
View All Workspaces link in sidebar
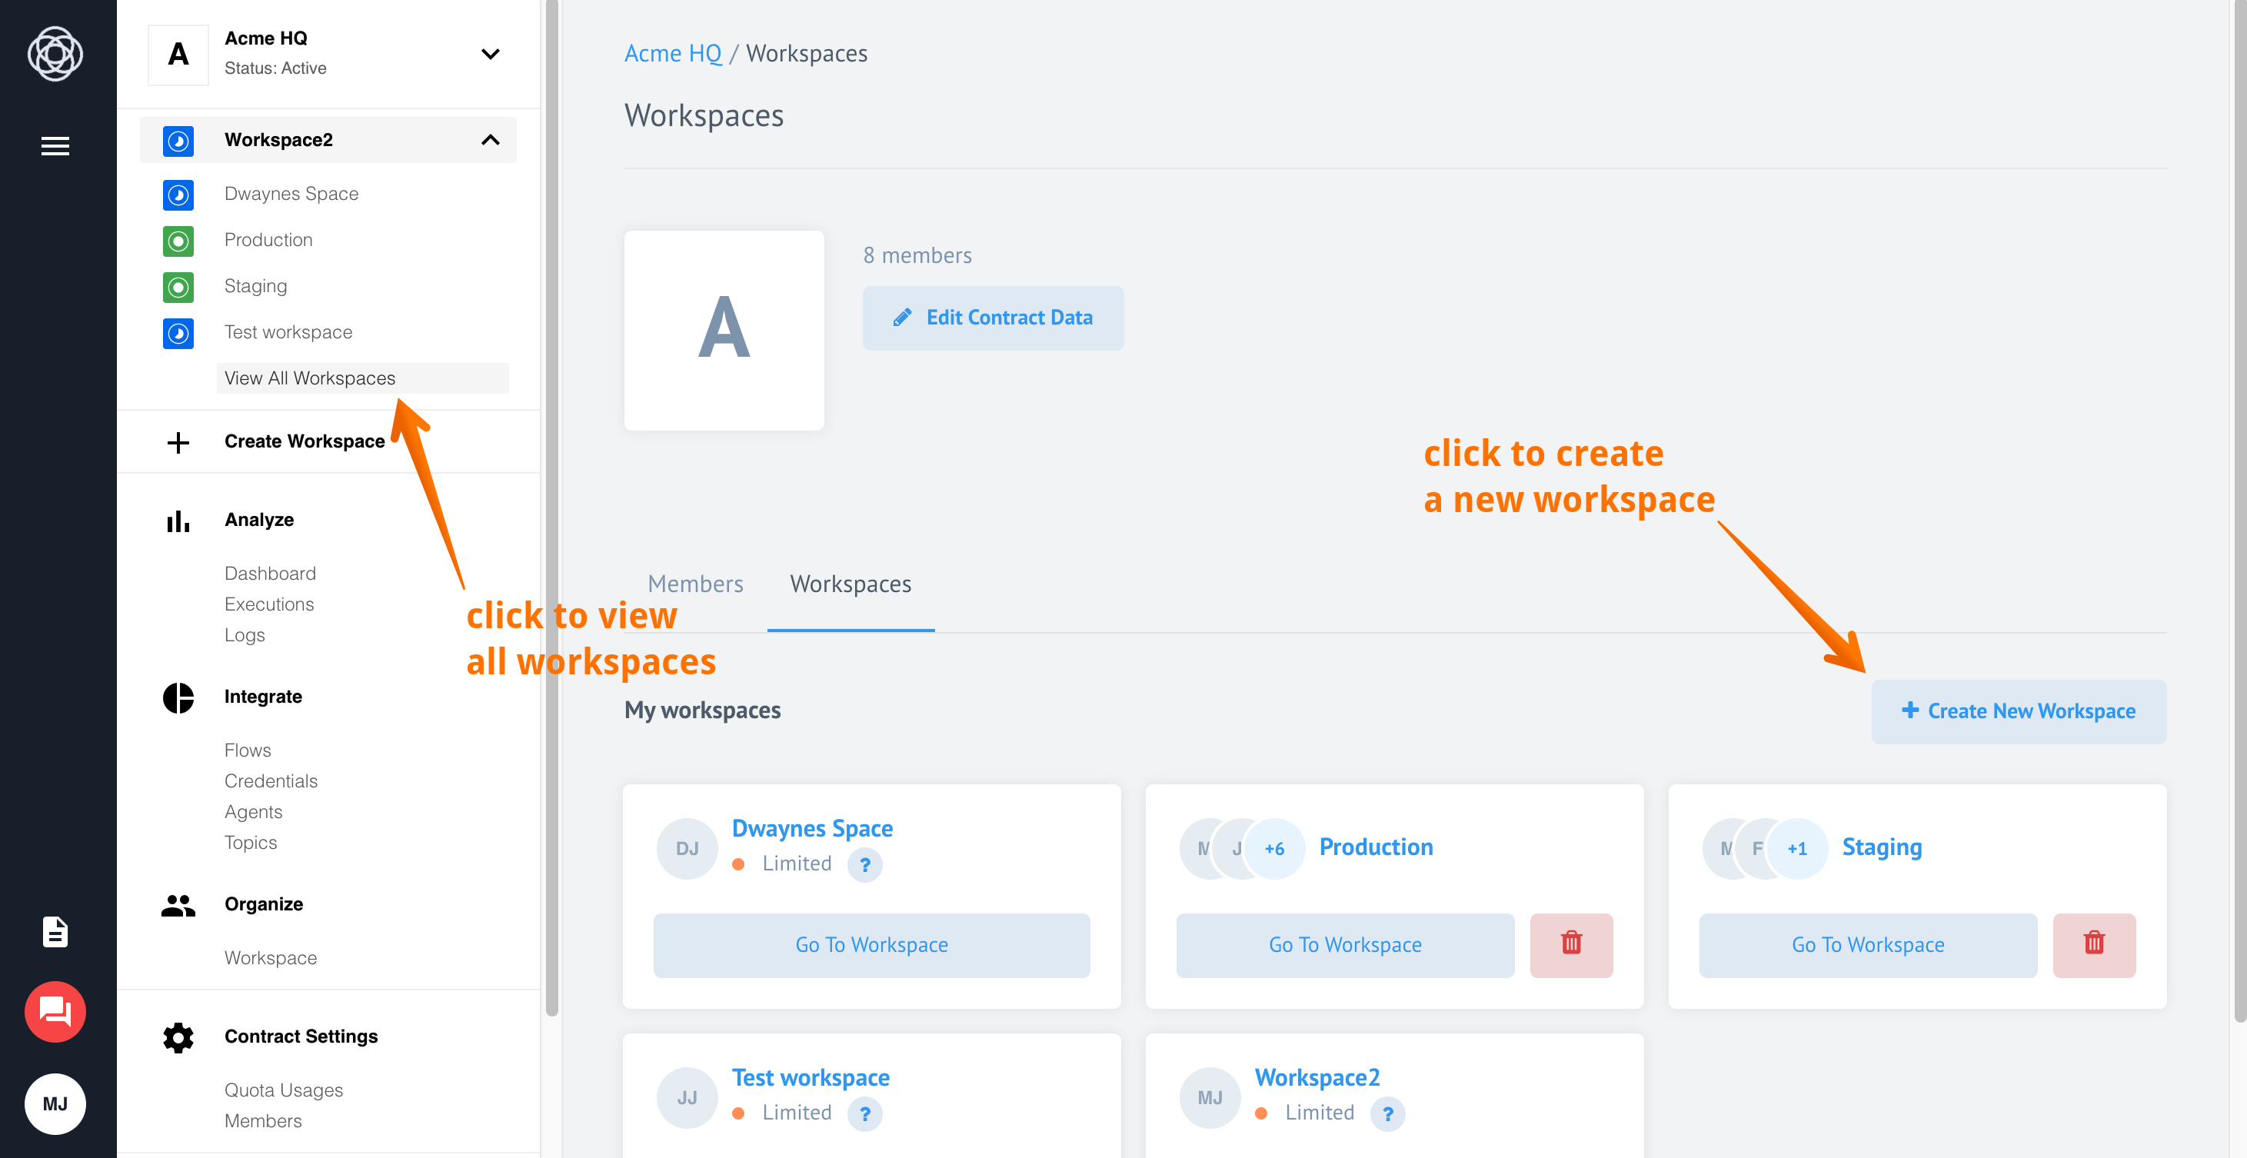310,378
